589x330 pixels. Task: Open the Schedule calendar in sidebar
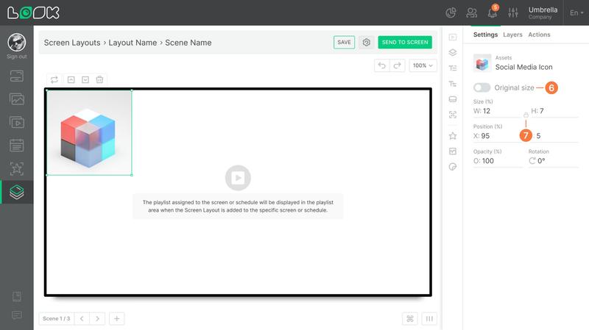16,146
